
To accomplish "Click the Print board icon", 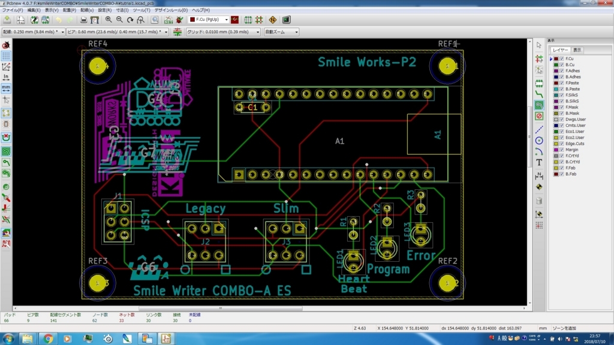I will [83, 20].
